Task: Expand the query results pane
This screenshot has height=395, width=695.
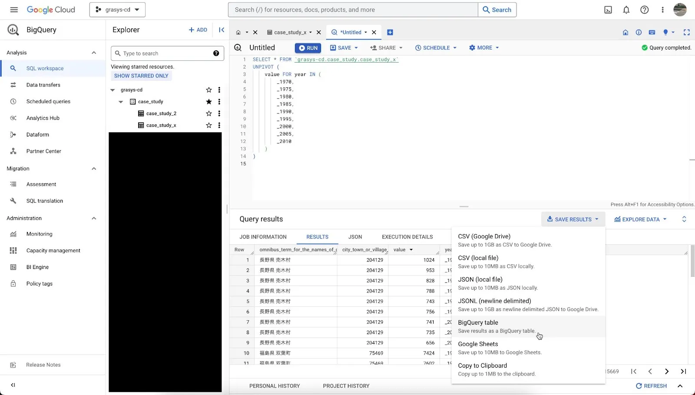Action: pyautogui.click(x=684, y=219)
